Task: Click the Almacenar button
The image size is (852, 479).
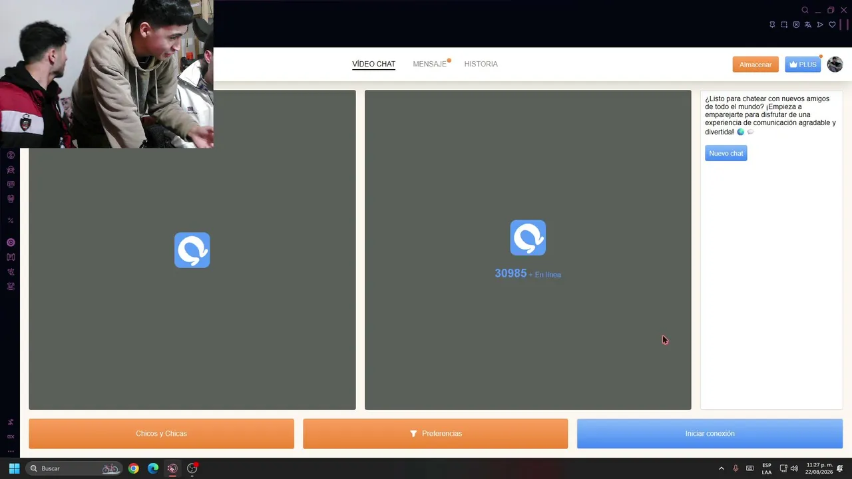Action: 755,65
